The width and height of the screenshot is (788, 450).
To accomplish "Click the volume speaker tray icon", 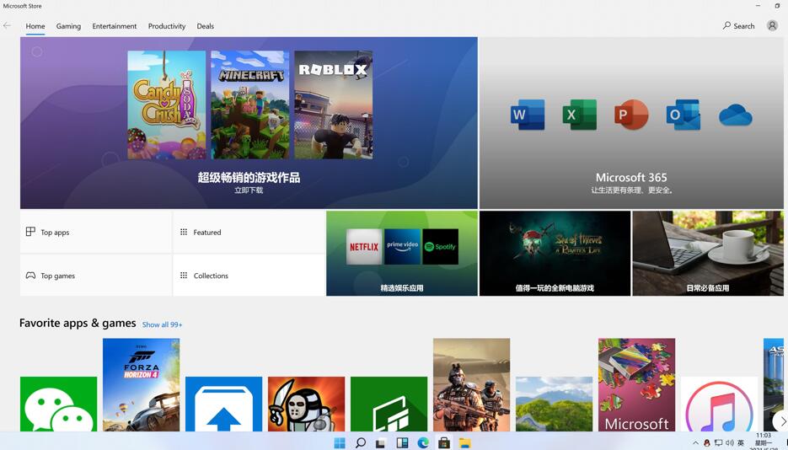I will point(729,443).
